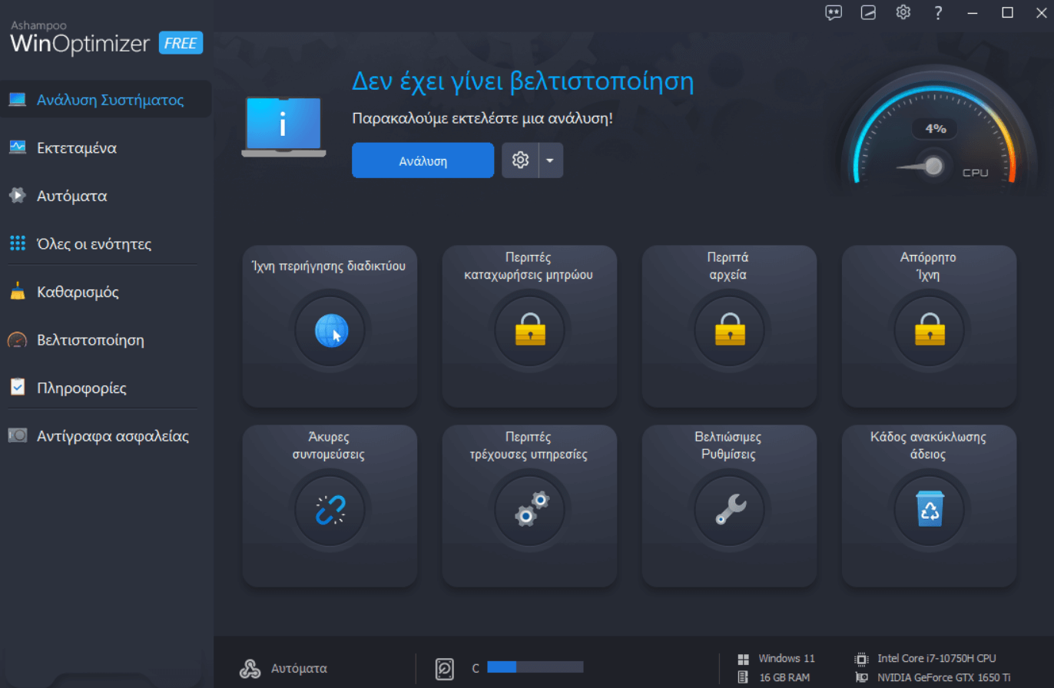Click the grid icon beside Όλες οι ενότητες
The image size is (1054, 688).
coord(17,243)
